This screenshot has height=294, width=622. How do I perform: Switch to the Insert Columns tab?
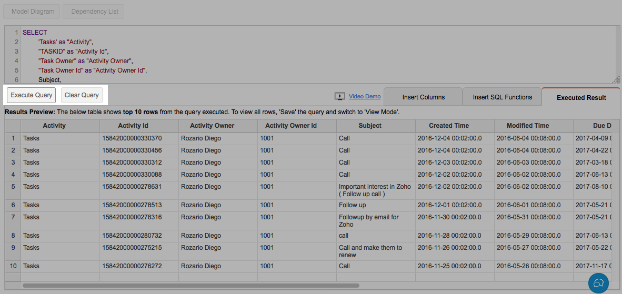pos(423,97)
